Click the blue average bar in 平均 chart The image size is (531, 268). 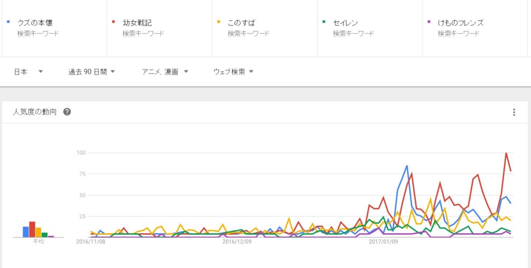click(26, 232)
